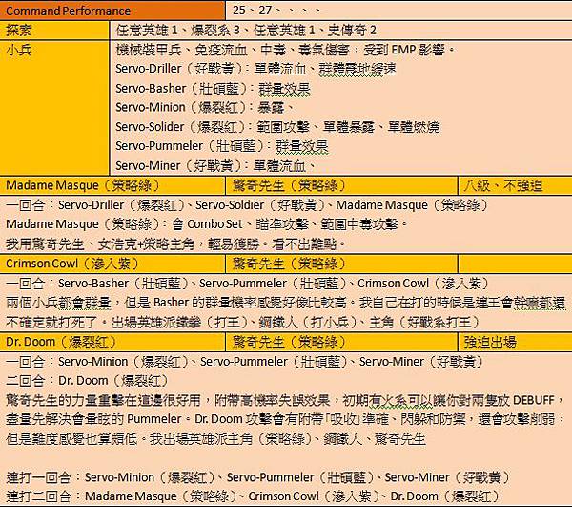Click the Dr. Doom section "一回合：Servo-Minion" line
Viewport: 572px width, 507px height.
pyautogui.click(x=244, y=362)
